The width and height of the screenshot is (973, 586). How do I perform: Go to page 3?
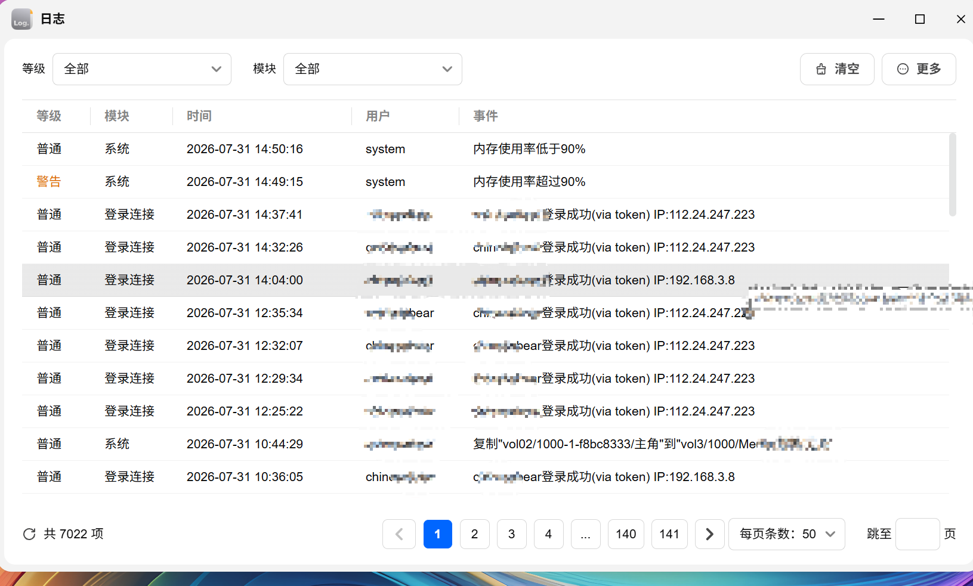pyautogui.click(x=511, y=534)
